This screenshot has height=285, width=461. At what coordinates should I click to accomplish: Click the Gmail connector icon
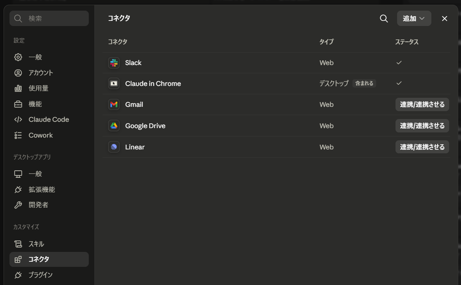[x=114, y=104]
